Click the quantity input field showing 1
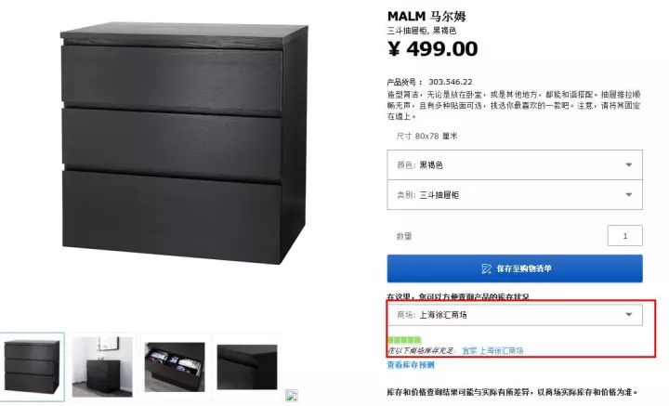 [x=625, y=236]
